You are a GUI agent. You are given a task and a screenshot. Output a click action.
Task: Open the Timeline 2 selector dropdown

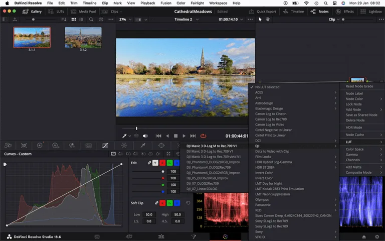(x=186, y=19)
